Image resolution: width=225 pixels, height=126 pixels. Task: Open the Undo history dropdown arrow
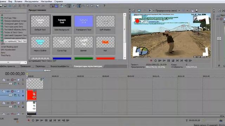point(39,6)
